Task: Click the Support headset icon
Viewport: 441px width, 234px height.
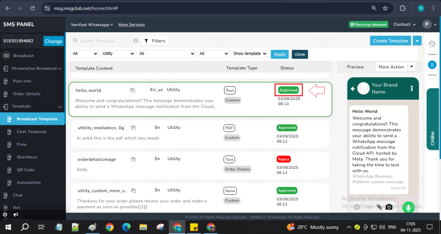Action: 432,44
